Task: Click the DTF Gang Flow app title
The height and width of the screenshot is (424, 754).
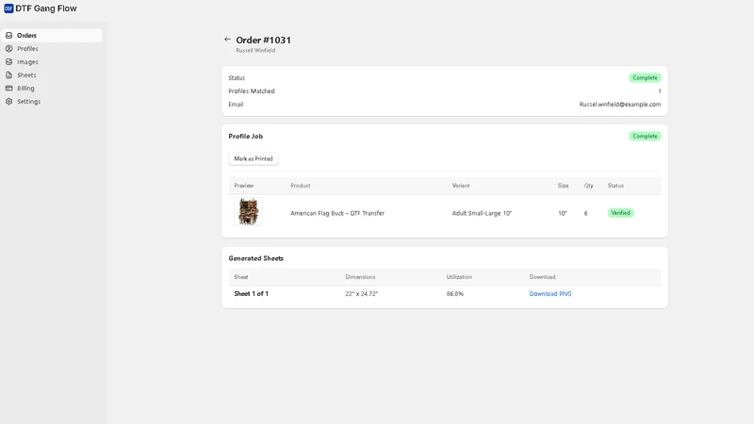Action: 46,8
